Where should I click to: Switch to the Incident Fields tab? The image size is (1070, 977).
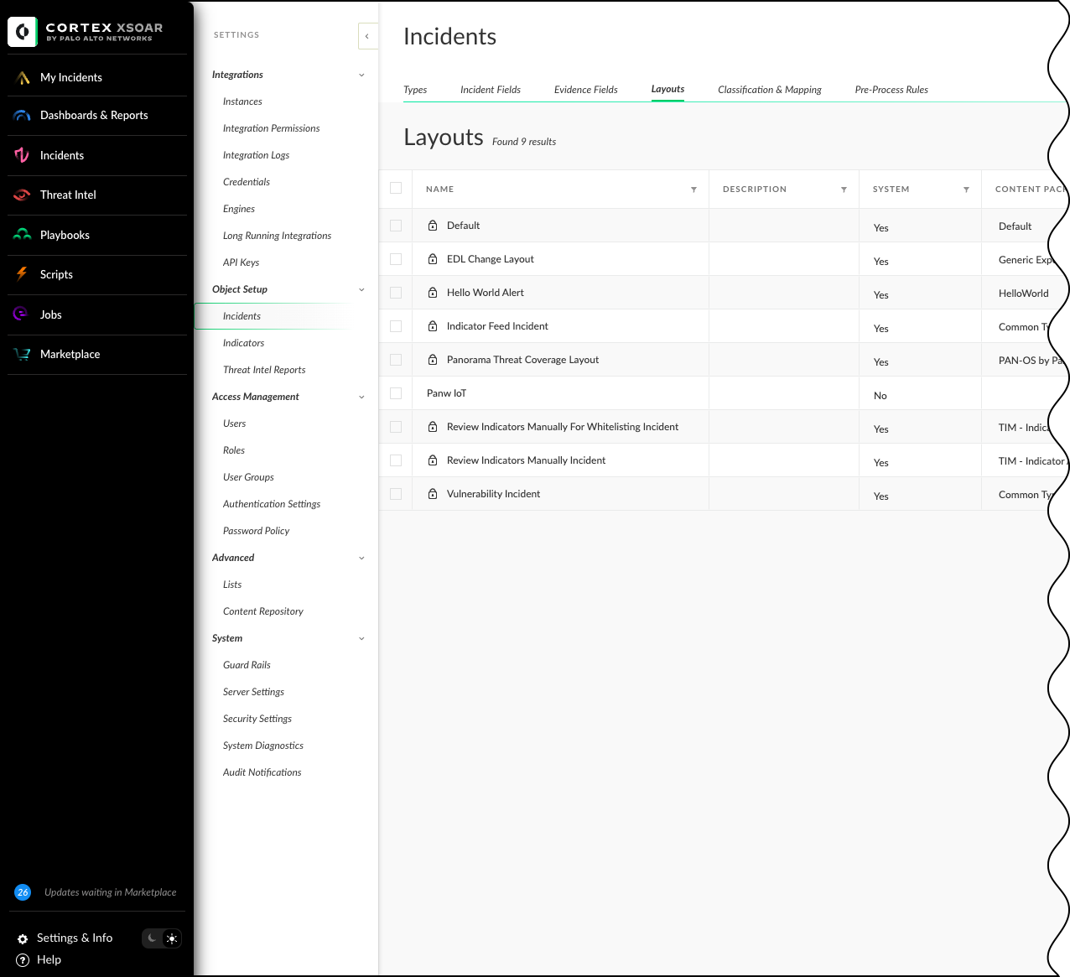490,90
